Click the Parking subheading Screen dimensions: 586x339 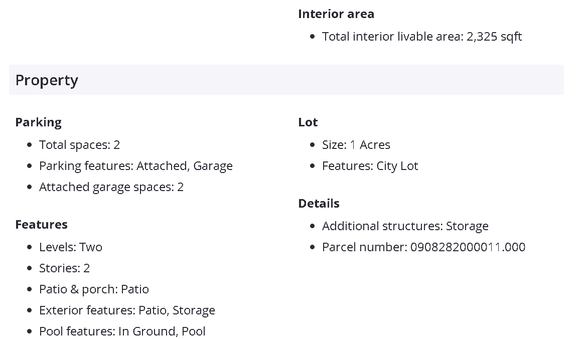[x=38, y=122]
